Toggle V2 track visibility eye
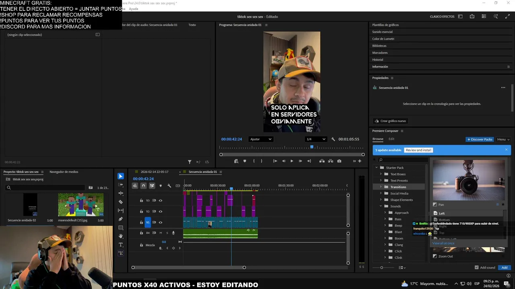515x289 pixels. [x=160, y=211]
